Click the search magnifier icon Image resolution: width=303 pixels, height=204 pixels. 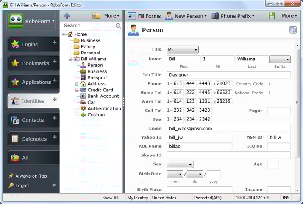[119, 26]
